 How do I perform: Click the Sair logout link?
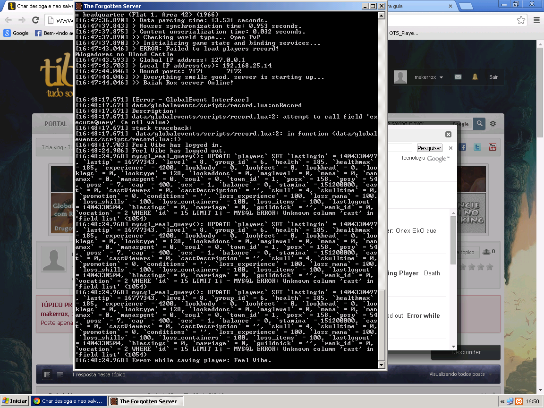click(493, 77)
